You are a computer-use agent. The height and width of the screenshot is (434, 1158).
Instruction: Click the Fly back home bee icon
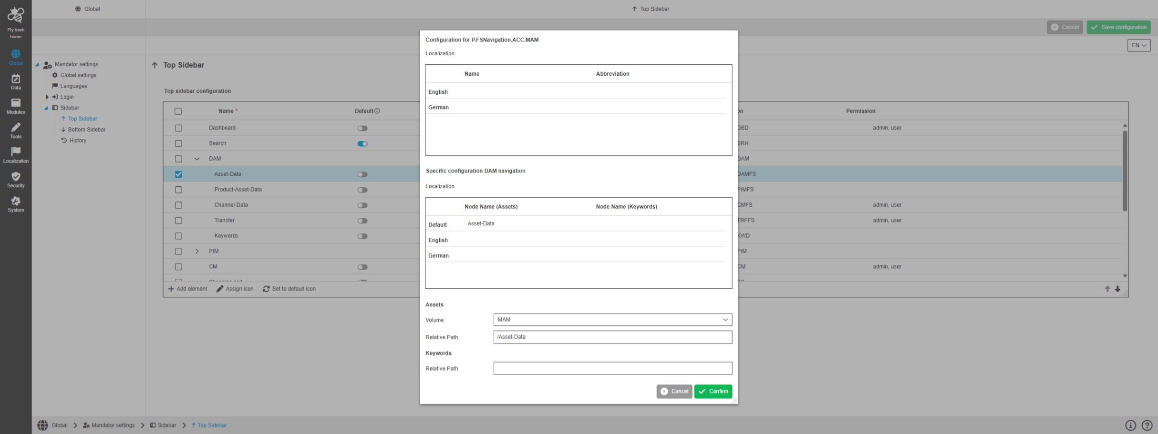pos(16,16)
